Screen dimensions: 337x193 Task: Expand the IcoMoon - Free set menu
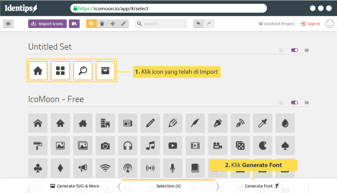(x=306, y=103)
